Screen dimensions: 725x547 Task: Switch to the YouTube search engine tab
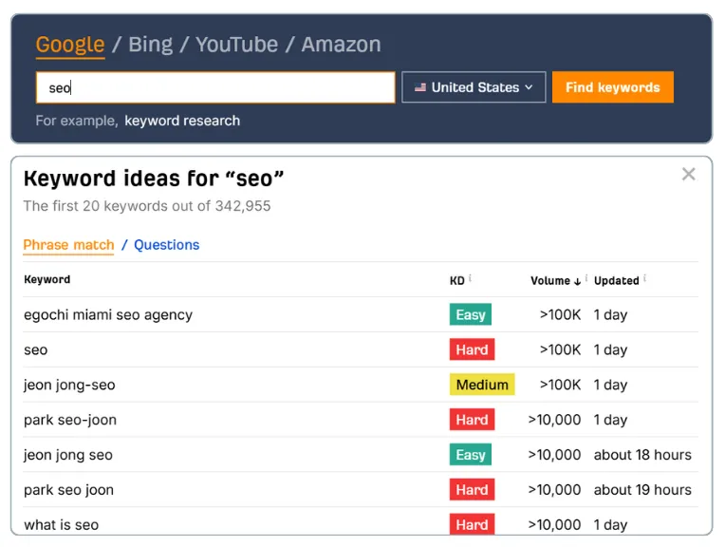[x=236, y=45]
